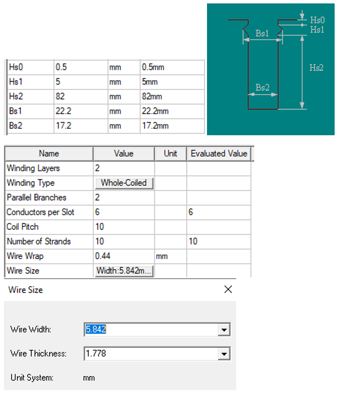Image resolution: width=339 pixels, height=393 pixels.
Task: Click the Number of Strands evaluated value 10
Action: (219, 241)
